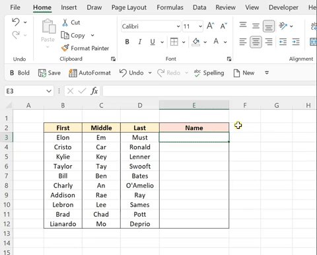
Task: Click the New document button
Action: pyautogui.click(x=244, y=73)
